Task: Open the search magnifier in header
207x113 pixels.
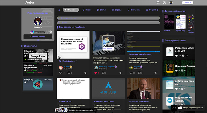Action: click(158, 3)
